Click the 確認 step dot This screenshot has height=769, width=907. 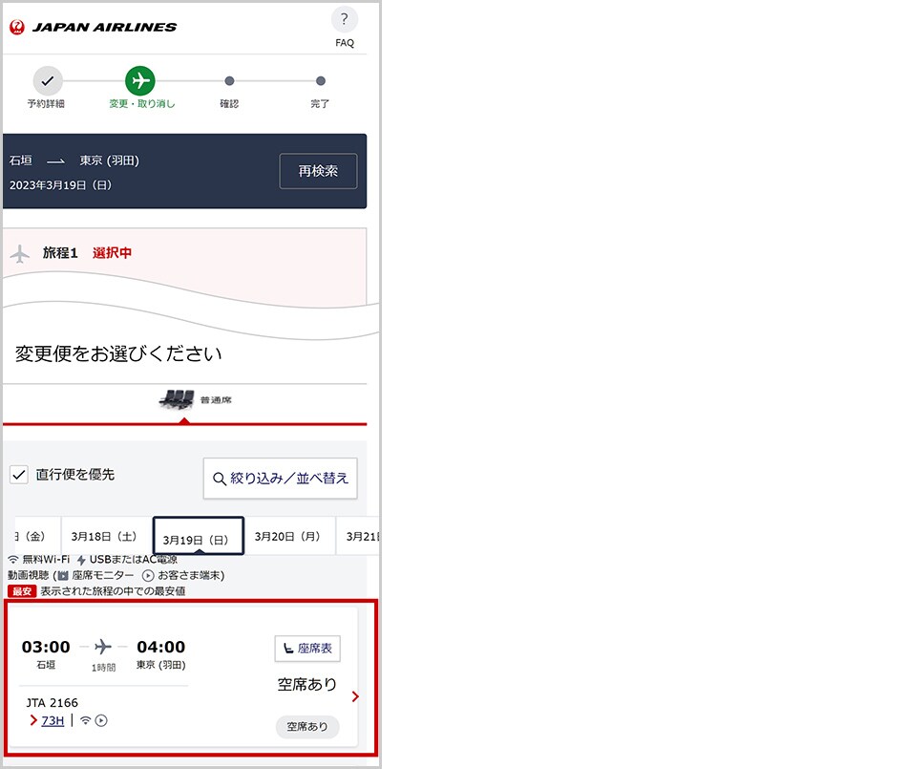click(x=229, y=82)
